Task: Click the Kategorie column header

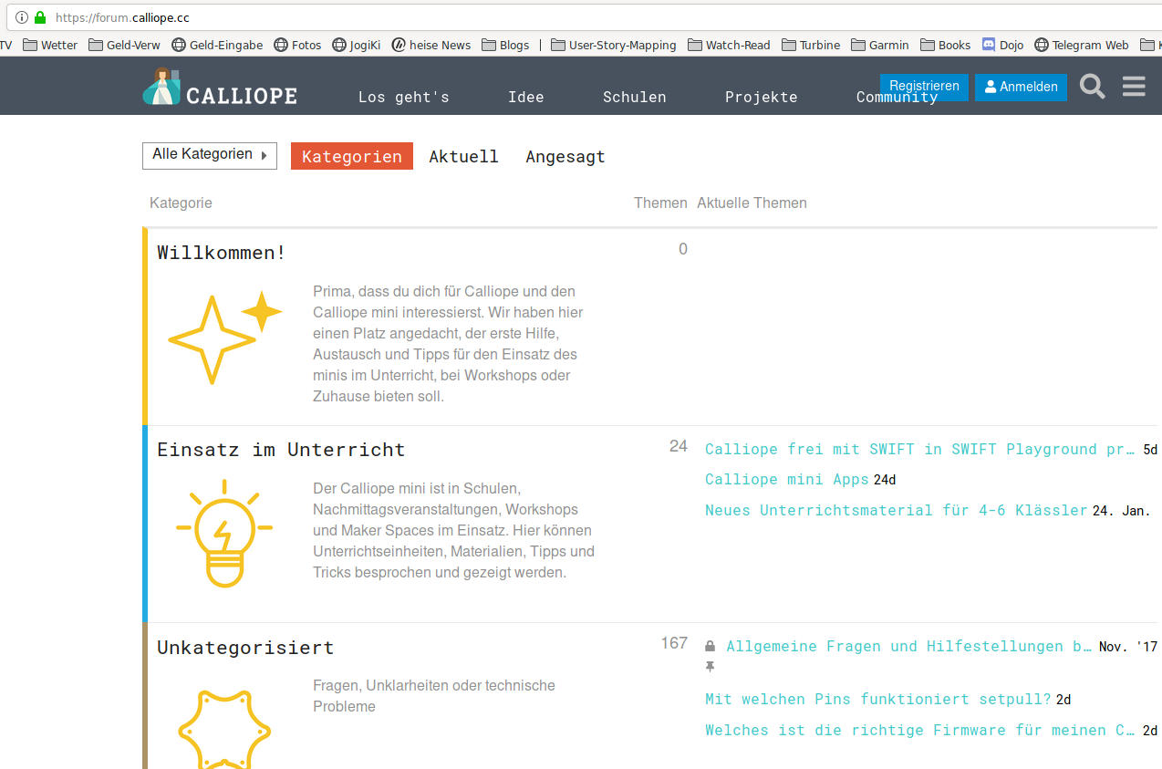Action: 181,203
